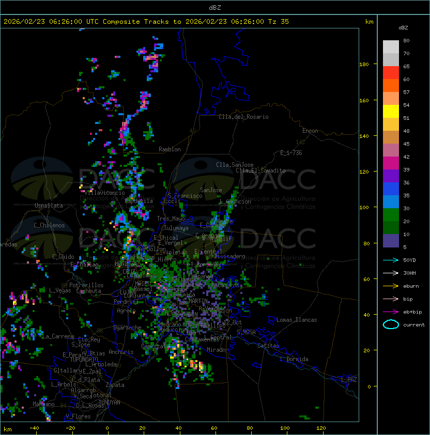Click the 'La_Carrera' map label
The width and height of the screenshot is (430, 435).
(x=58, y=336)
